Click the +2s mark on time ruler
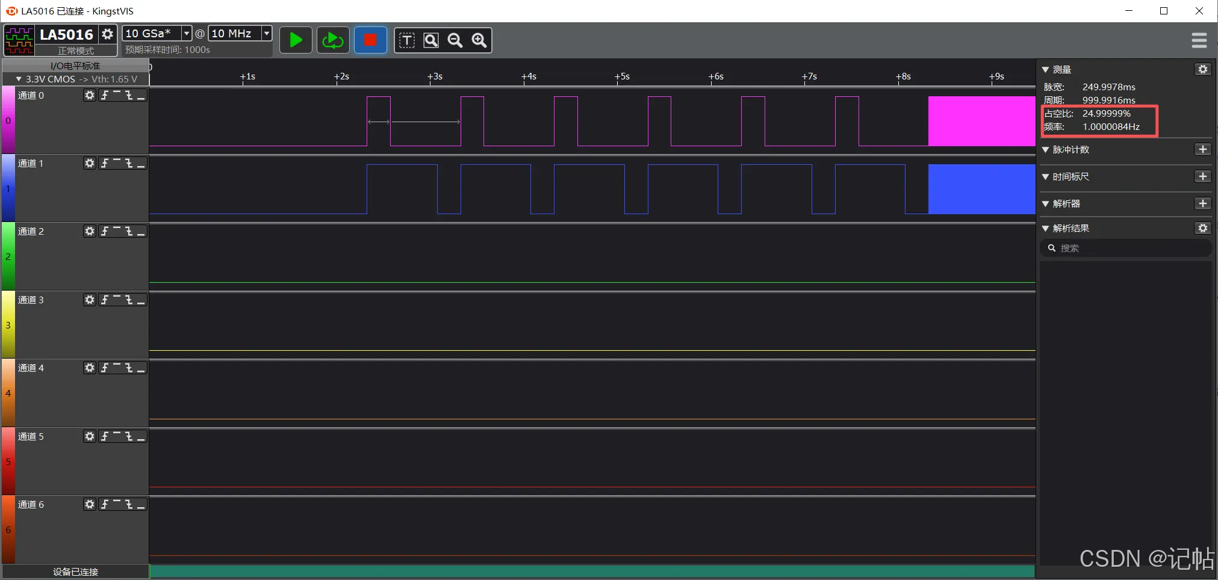The image size is (1218, 580). [x=341, y=76]
